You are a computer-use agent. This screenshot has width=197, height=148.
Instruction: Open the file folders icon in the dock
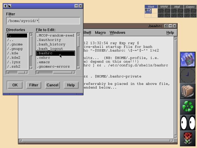[x=187, y=91]
